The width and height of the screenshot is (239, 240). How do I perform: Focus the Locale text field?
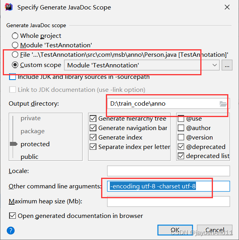click(168, 171)
